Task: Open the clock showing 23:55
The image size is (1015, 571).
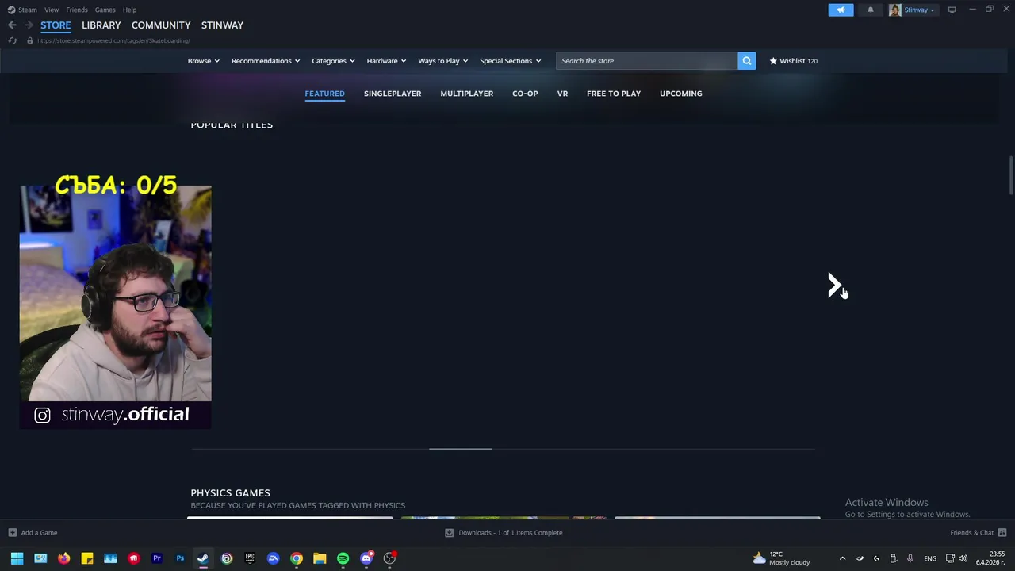Action: [x=991, y=558]
